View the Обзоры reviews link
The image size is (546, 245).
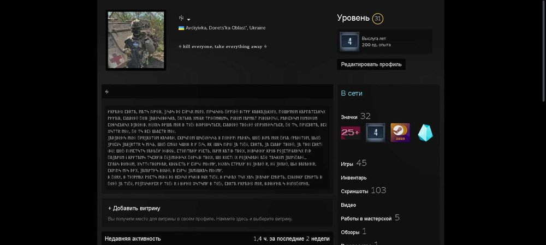[350, 232]
